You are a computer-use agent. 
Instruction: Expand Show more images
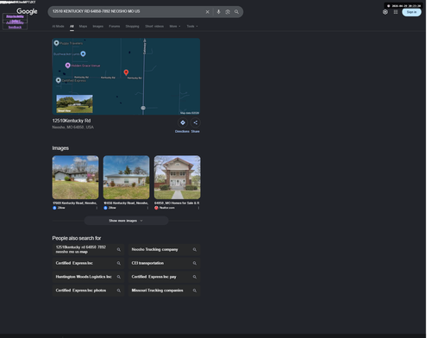point(126,221)
